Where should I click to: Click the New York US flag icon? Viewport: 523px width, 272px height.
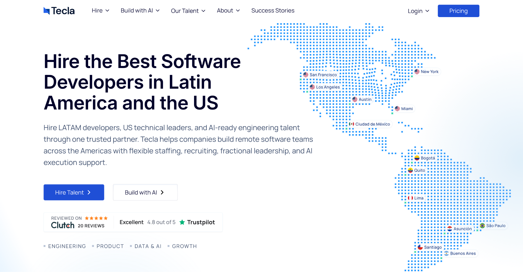point(417,72)
